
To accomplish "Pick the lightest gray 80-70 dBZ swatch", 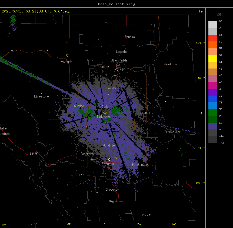I will click(212, 25).
